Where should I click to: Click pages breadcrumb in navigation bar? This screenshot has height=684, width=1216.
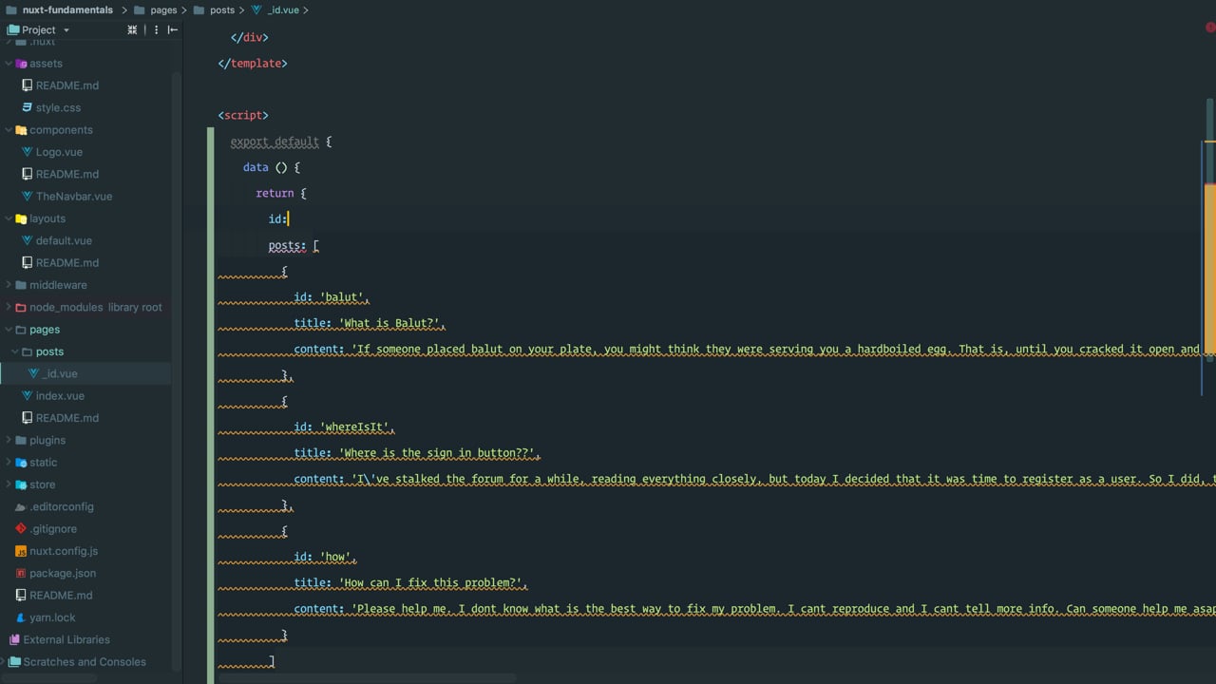click(x=156, y=9)
